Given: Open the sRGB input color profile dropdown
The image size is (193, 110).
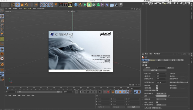Looking at the screenshot, I should (161, 105).
